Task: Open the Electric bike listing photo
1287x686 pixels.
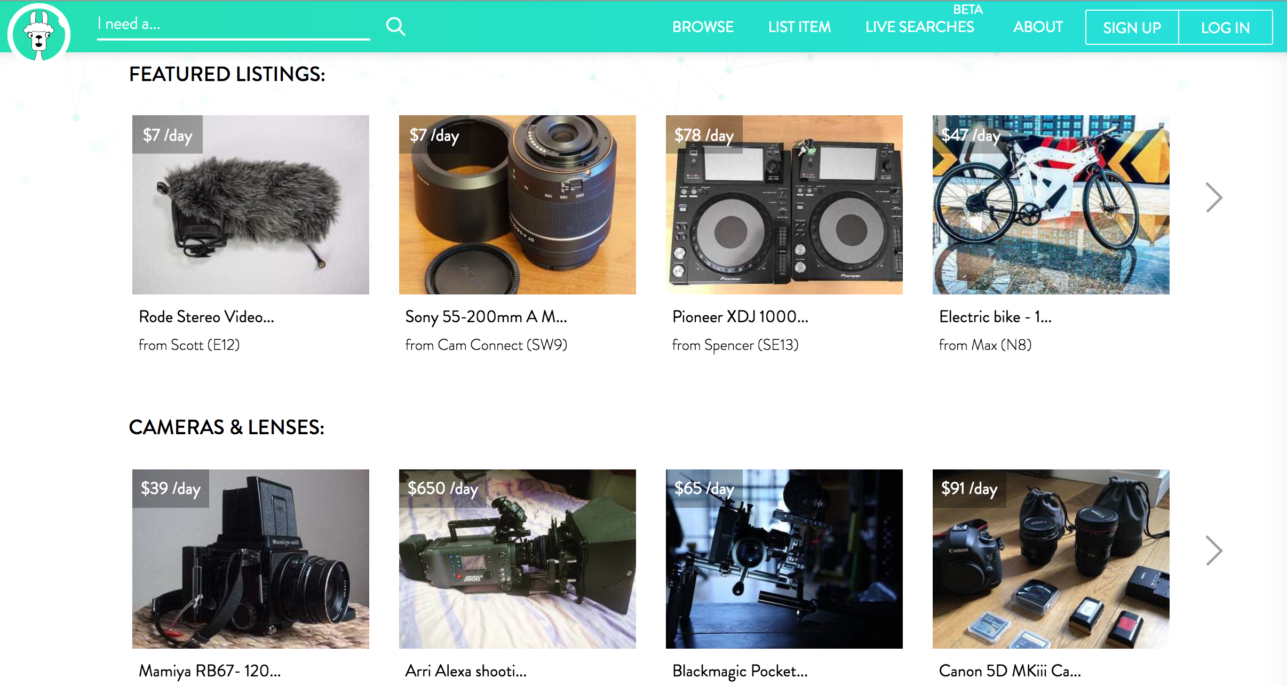Action: [x=1051, y=205]
